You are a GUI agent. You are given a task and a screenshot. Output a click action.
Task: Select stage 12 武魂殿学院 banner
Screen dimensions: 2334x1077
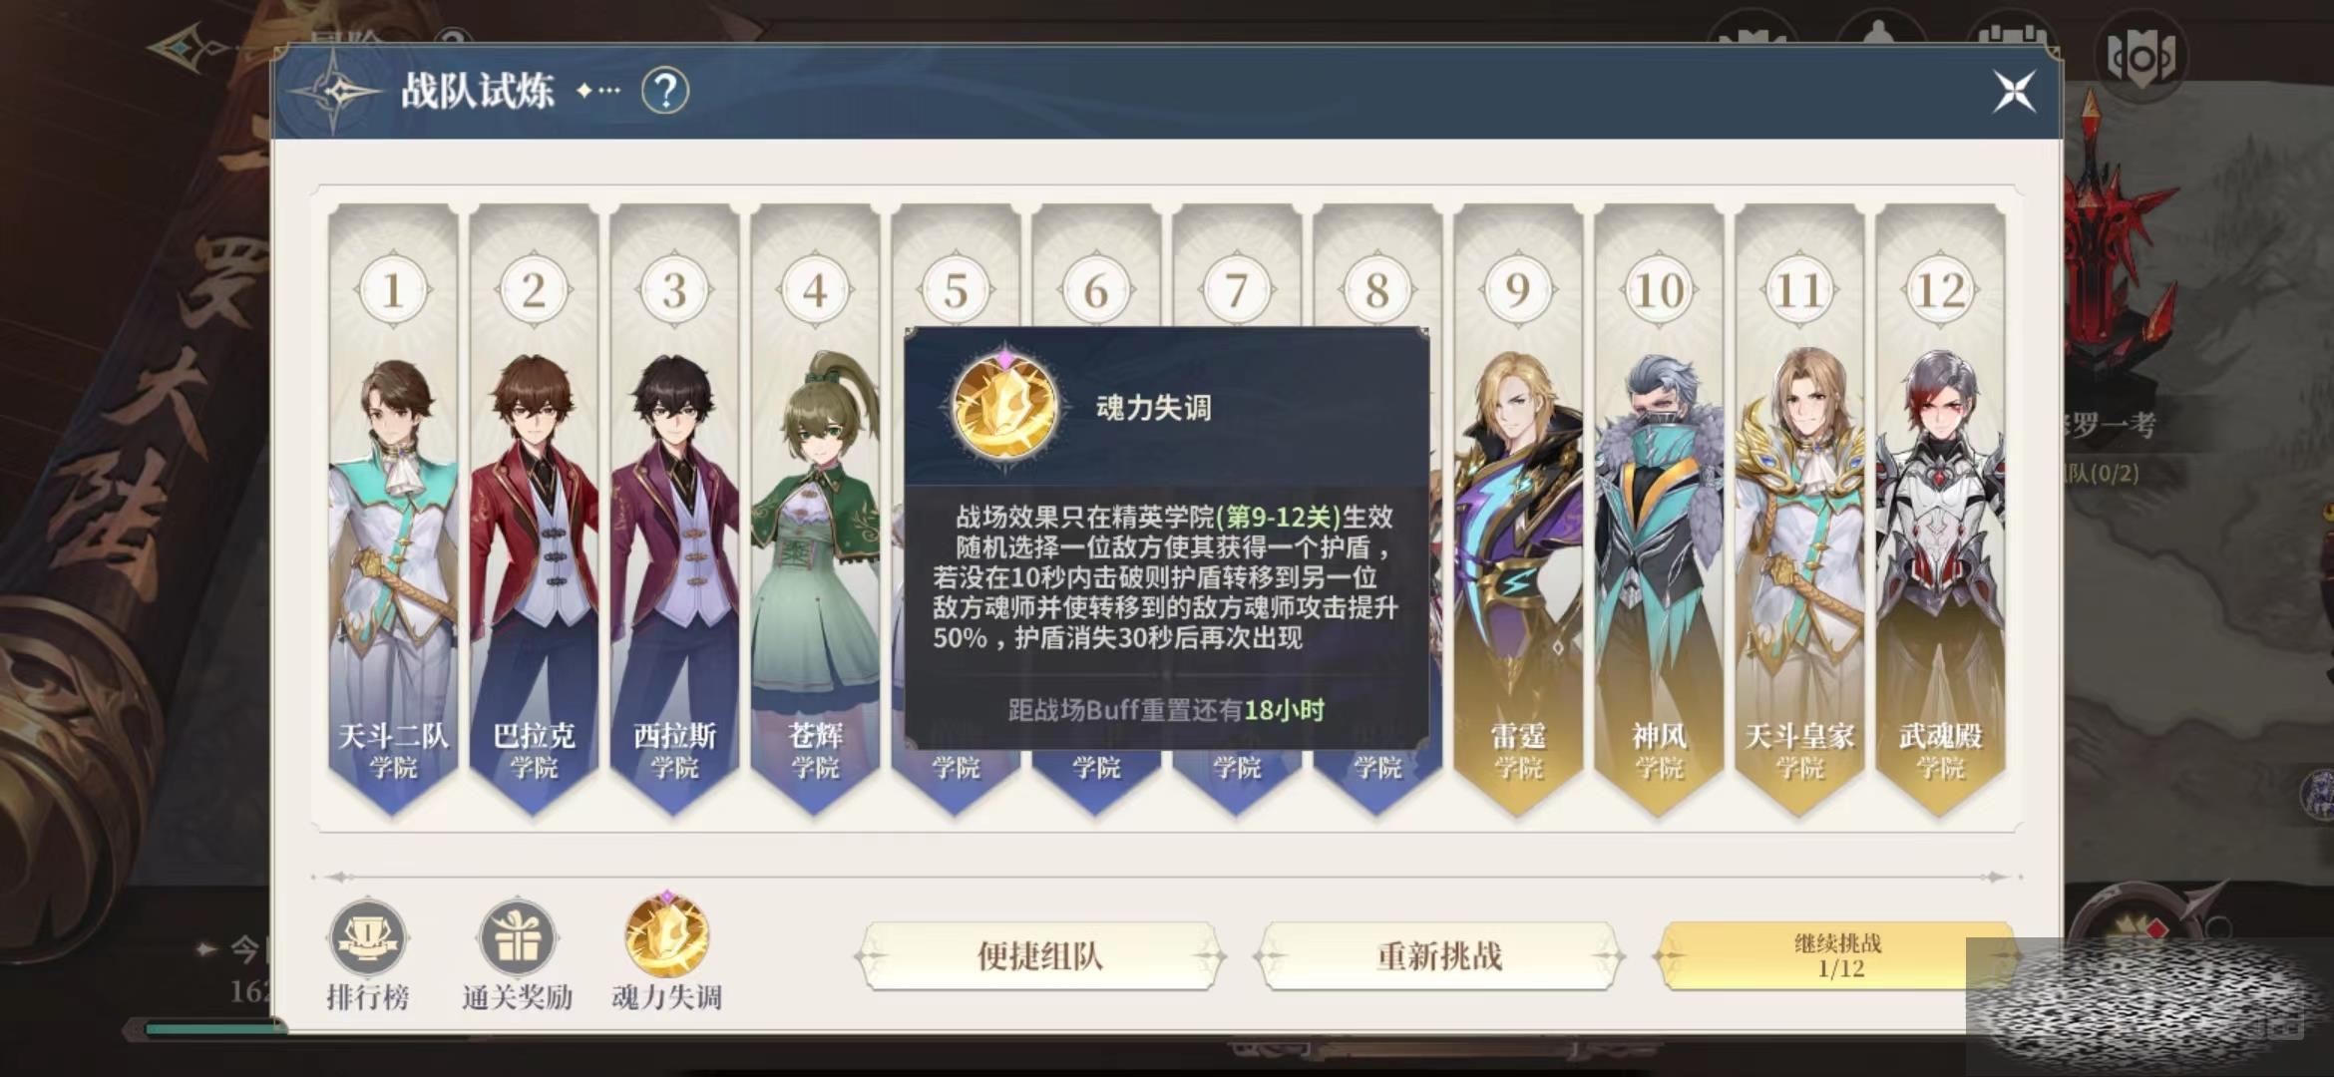point(1940,511)
